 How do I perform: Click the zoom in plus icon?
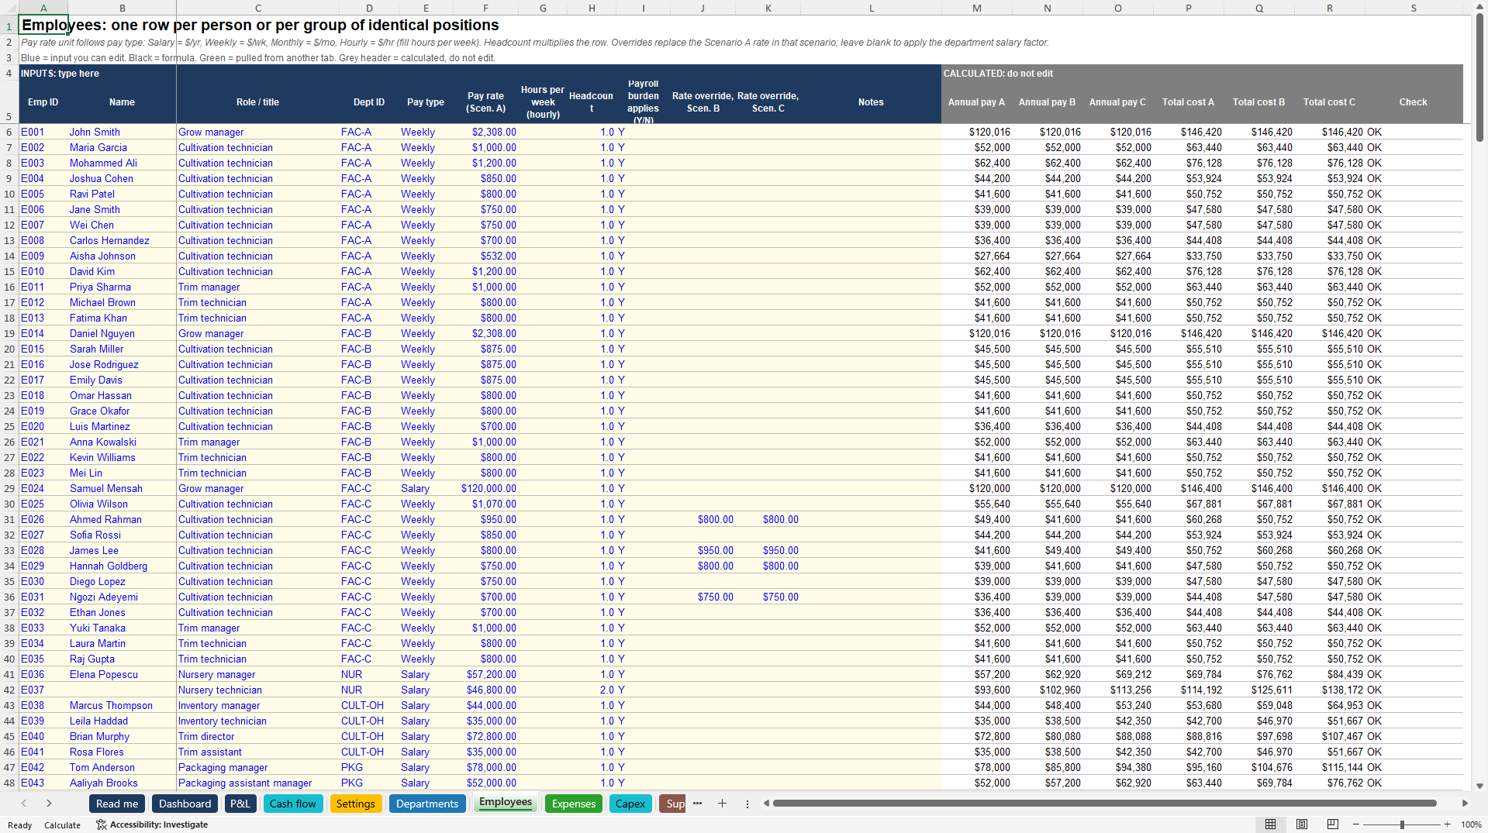[1448, 824]
